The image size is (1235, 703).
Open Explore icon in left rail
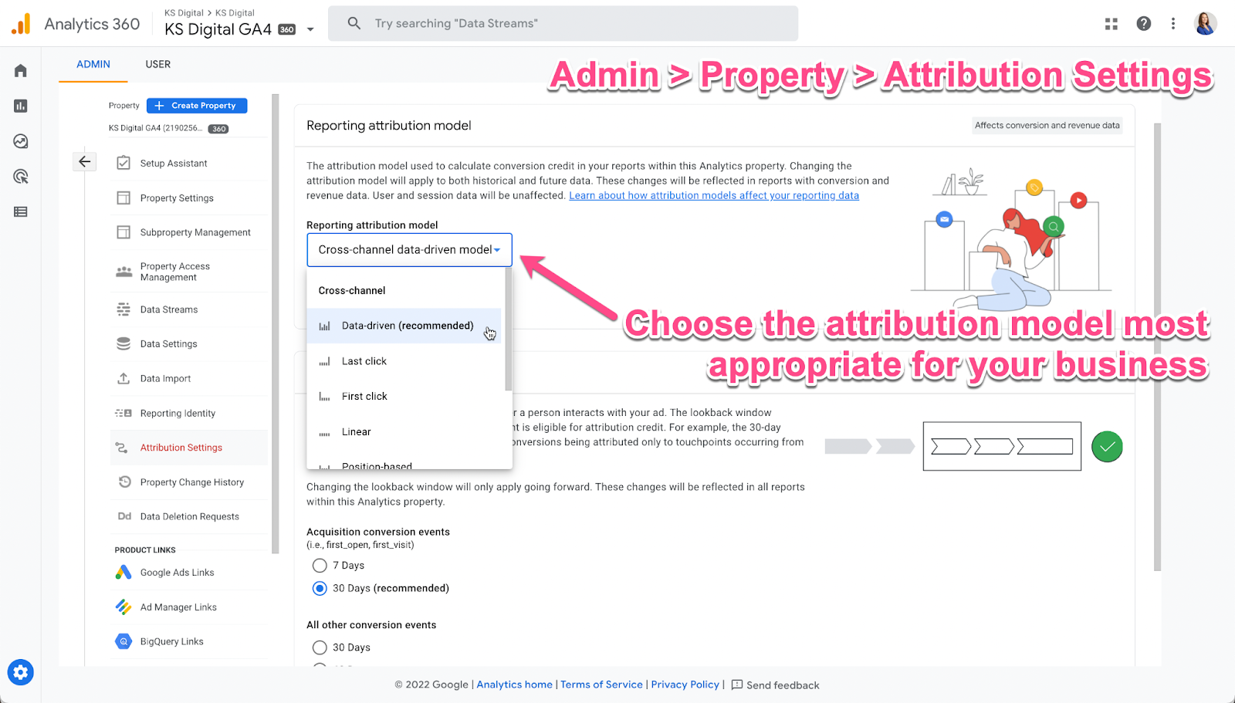click(x=21, y=141)
